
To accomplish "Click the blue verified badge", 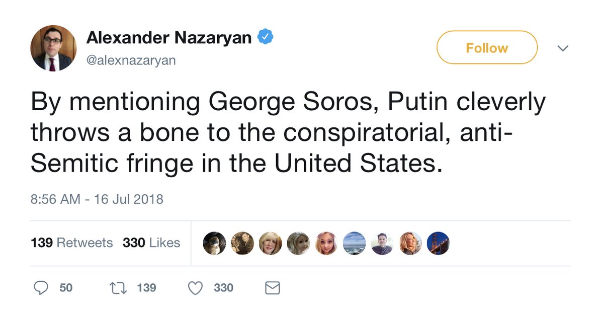I will (x=265, y=37).
